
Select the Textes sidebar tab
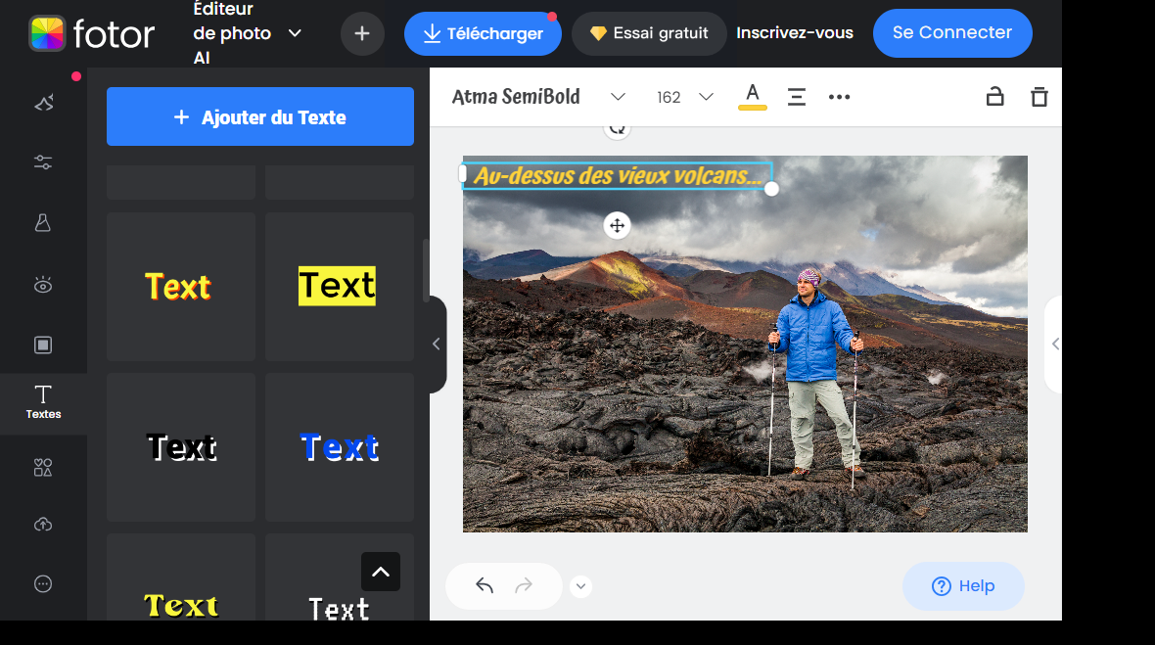43,402
